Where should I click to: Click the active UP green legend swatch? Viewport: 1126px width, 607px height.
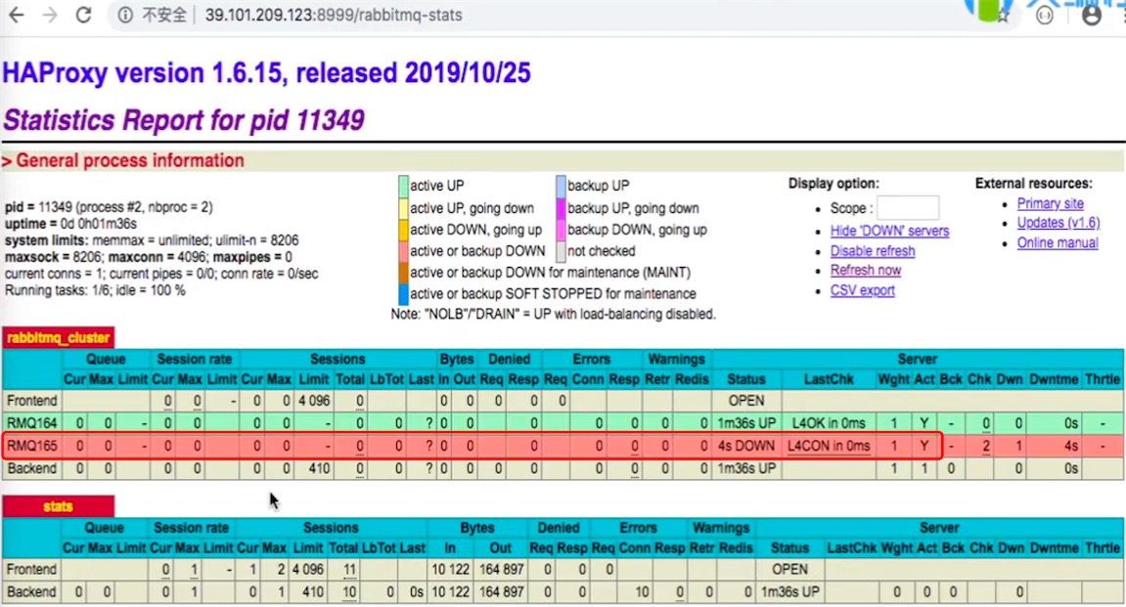point(404,186)
